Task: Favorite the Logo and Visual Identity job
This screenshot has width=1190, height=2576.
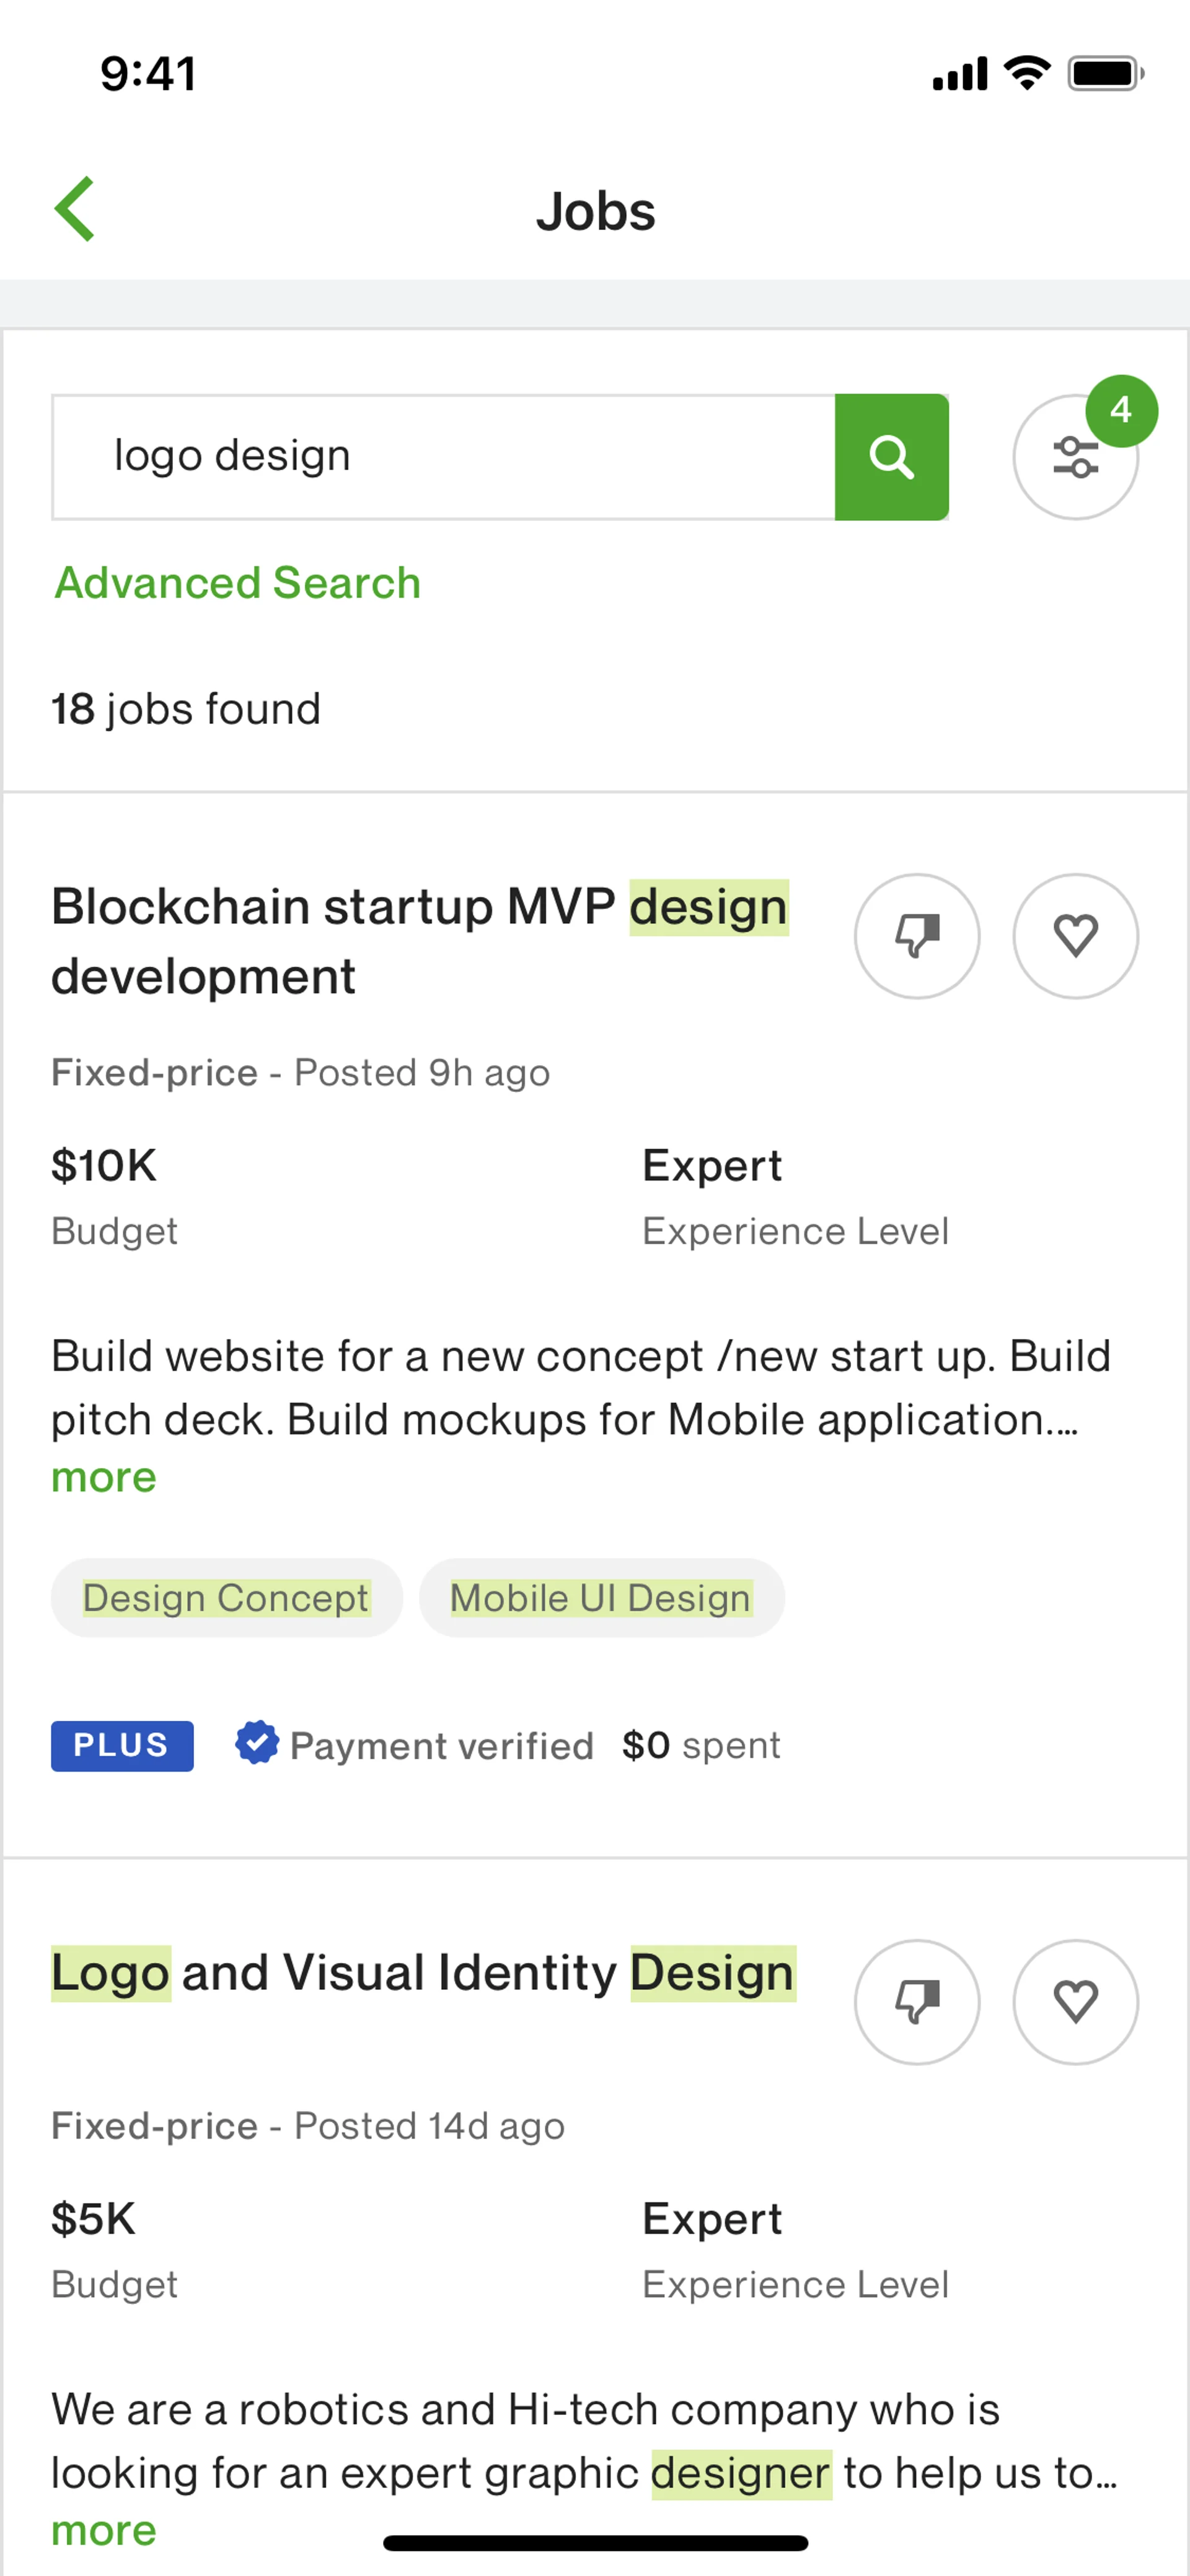Action: 1075,2001
